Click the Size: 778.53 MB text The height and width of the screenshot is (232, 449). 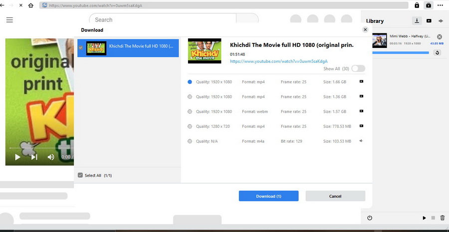tap(337, 126)
